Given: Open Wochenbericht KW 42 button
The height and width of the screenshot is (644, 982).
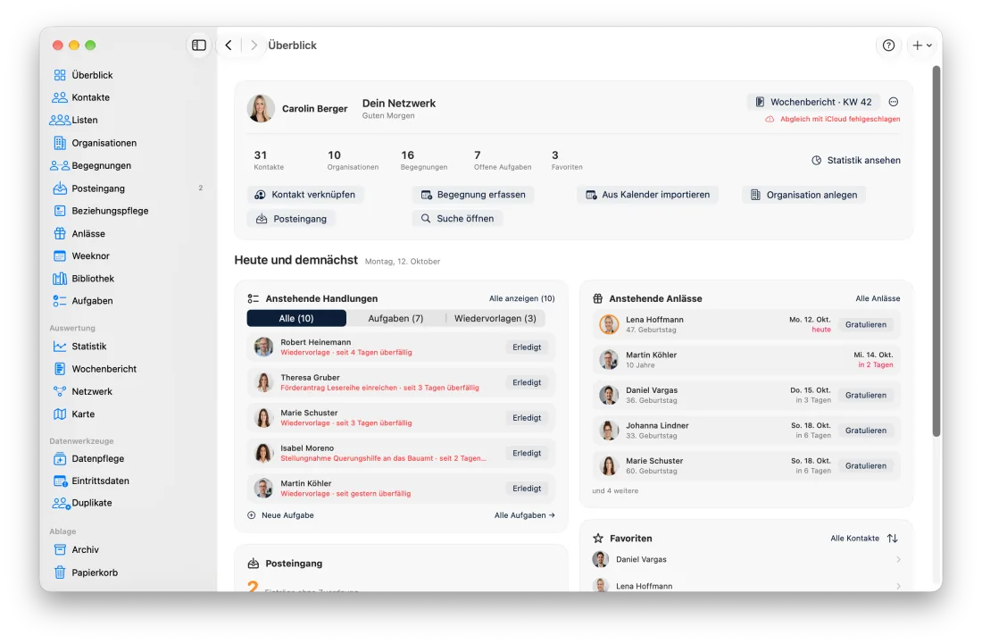Looking at the screenshot, I should pos(813,102).
